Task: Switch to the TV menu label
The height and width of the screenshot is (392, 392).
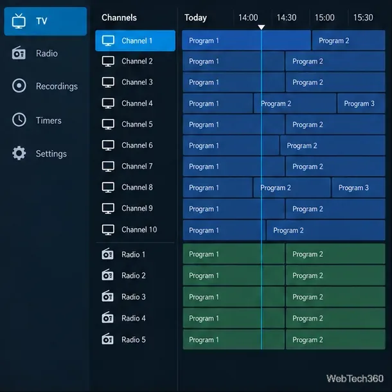Action: pyautogui.click(x=42, y=21)
